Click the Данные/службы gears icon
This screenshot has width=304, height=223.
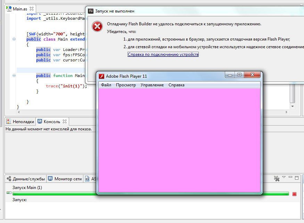(x=9, y=179)
